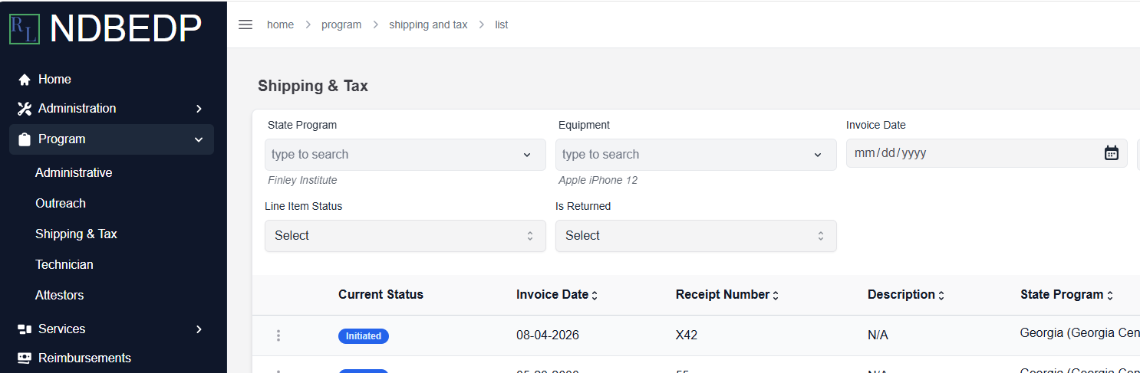Sort by State Program arrows
This screenshot has width=1140, height=373.
click(1109, 296)
